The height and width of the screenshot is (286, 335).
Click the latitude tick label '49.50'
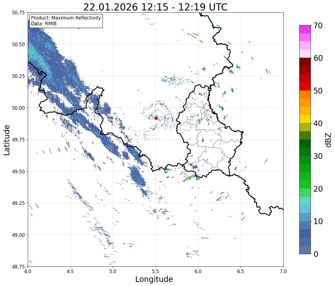point(18,171)
